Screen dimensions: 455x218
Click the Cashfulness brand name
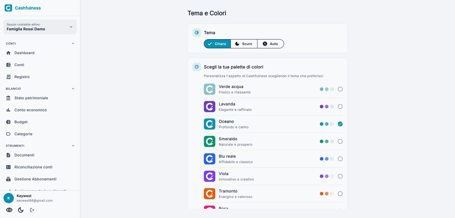28,8
